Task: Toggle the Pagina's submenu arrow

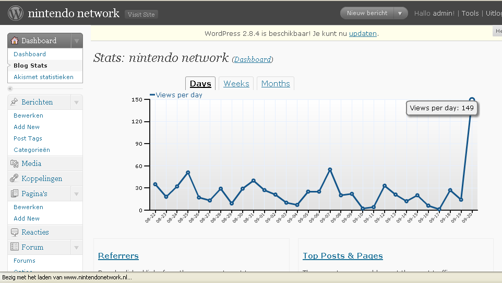Action: (x=77, y=194)
